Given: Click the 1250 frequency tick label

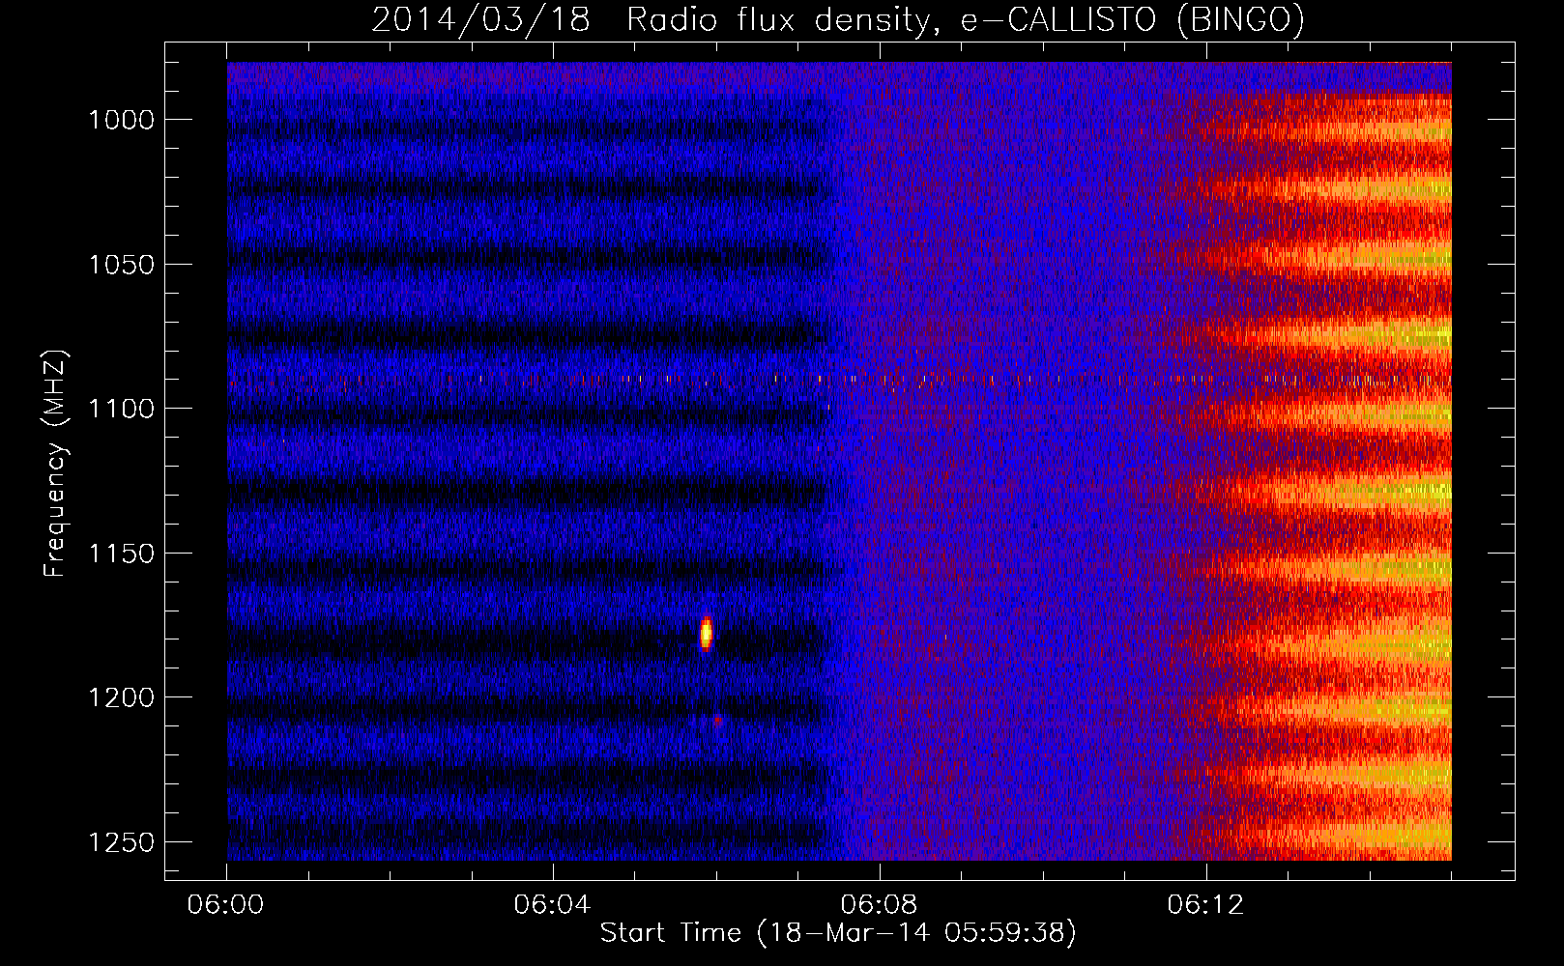Looking at the screenshot, I should click(122, 842).
